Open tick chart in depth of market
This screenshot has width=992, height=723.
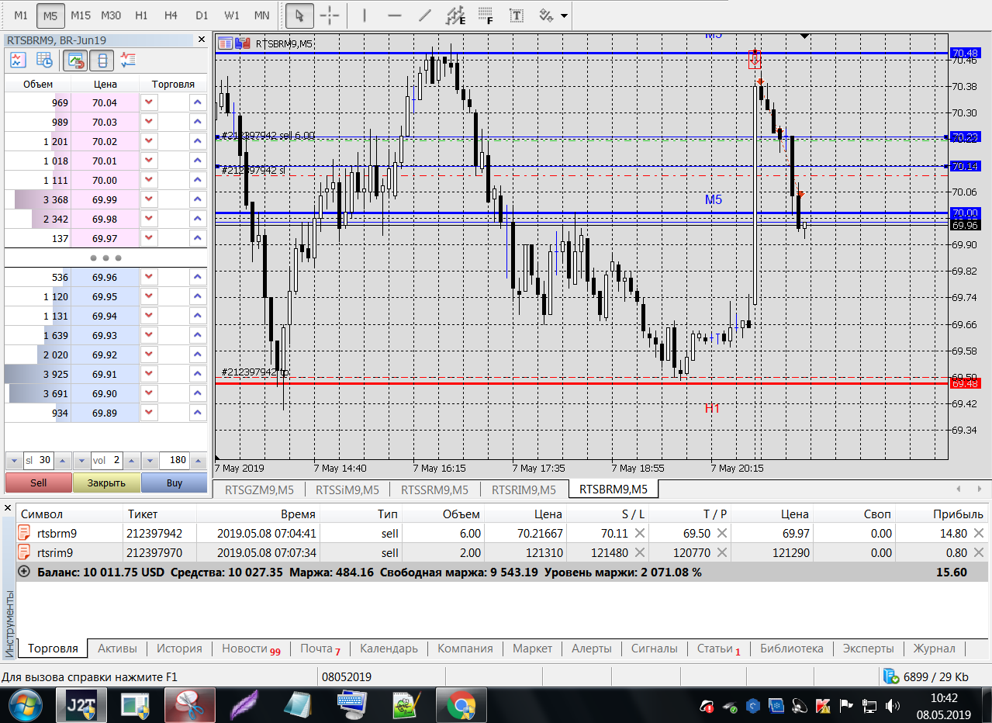point(17,60)
